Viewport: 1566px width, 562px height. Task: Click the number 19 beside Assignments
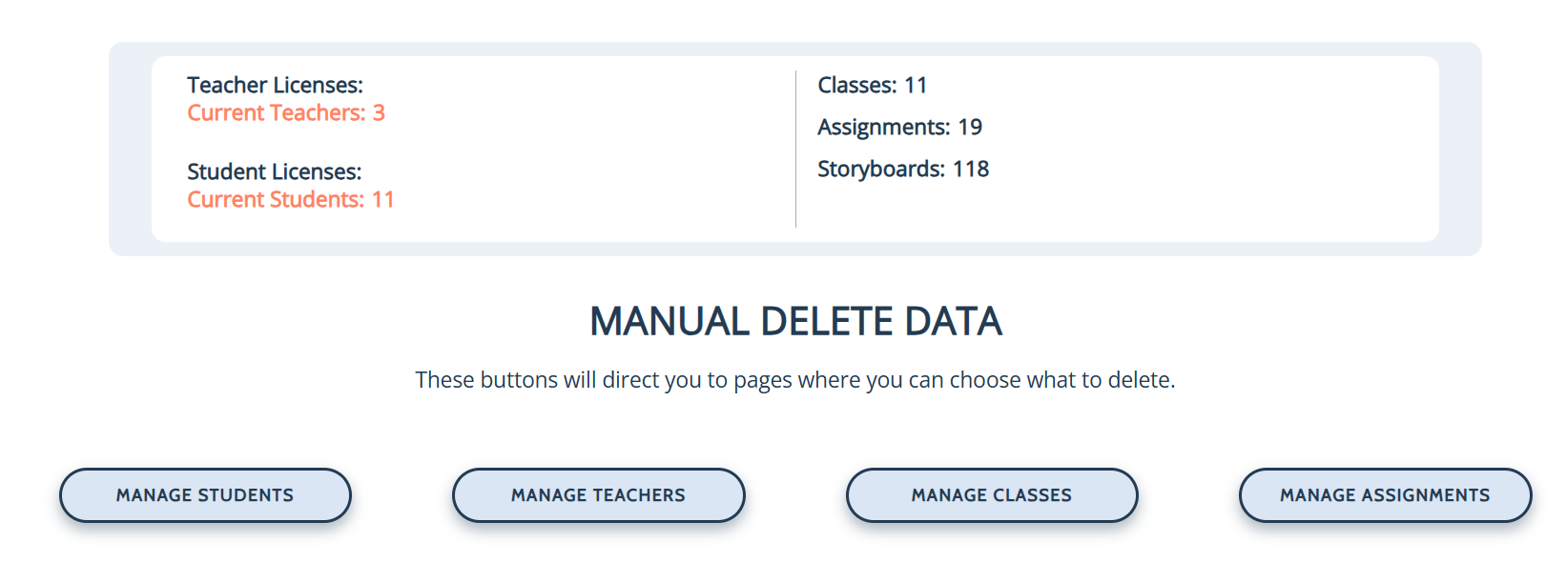tap(970, 127)
